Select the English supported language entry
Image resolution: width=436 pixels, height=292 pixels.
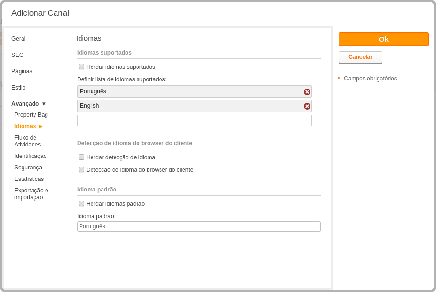195,106
